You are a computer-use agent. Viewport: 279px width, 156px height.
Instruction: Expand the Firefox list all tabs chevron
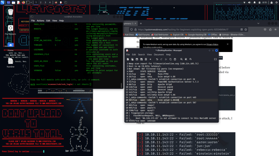click(x=258, y=24)
